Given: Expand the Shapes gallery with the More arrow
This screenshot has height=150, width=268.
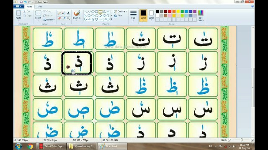Looking at the screenshot, I should click(112, 20).
